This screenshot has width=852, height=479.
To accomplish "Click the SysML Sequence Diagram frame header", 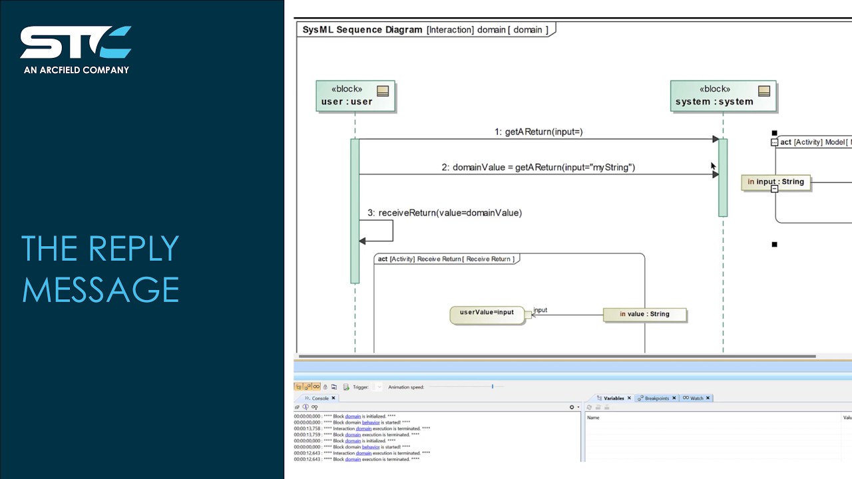I will pyautogui.click(x=425, y=29).
